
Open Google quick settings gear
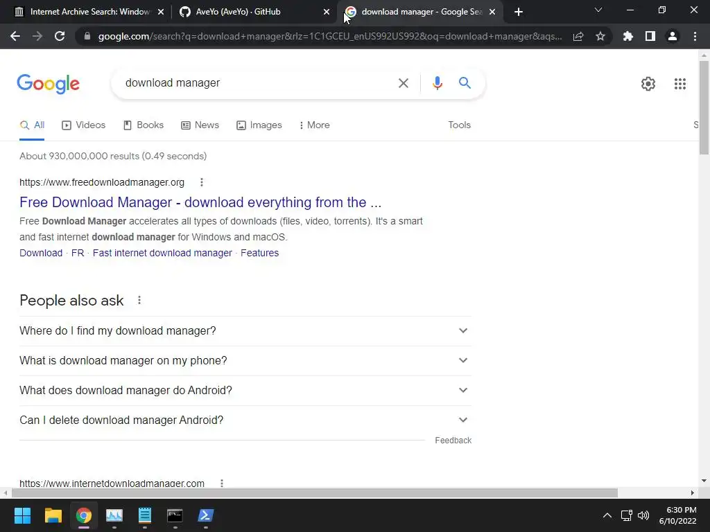click(648, 84)
